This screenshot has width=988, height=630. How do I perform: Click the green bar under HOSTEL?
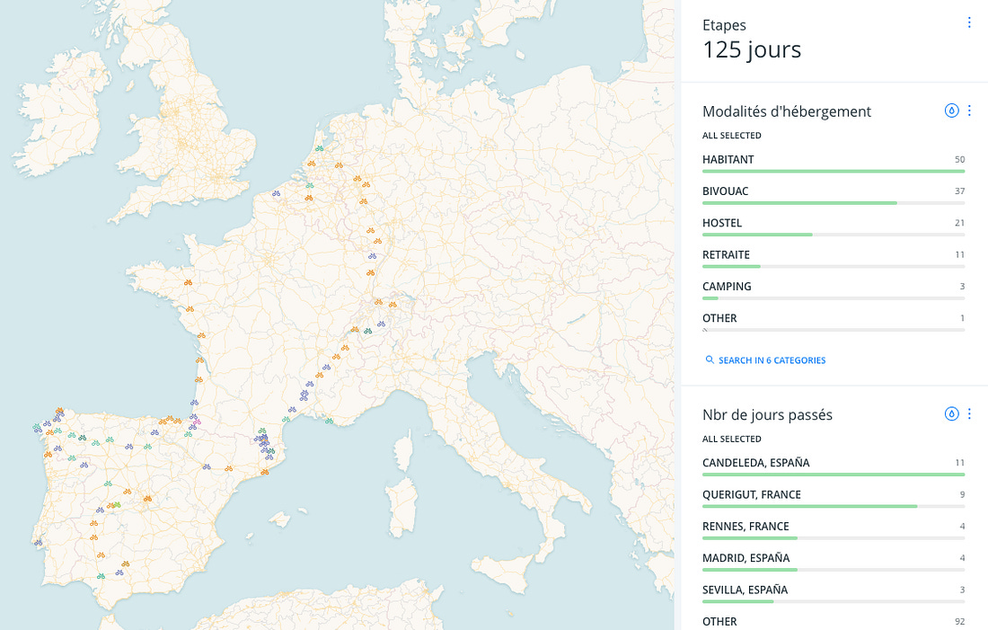[x=757, y=235]
